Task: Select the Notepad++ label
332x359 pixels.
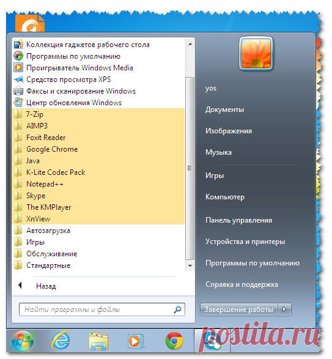Action: click(45, 184)
